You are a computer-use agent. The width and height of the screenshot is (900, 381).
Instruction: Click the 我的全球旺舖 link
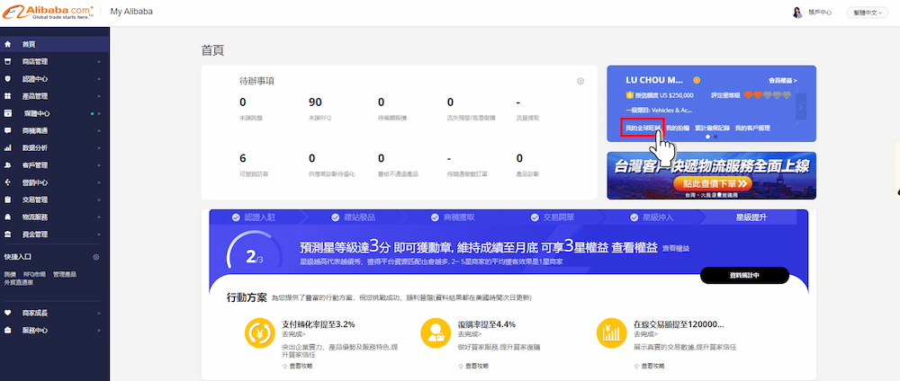pos(642,128)
